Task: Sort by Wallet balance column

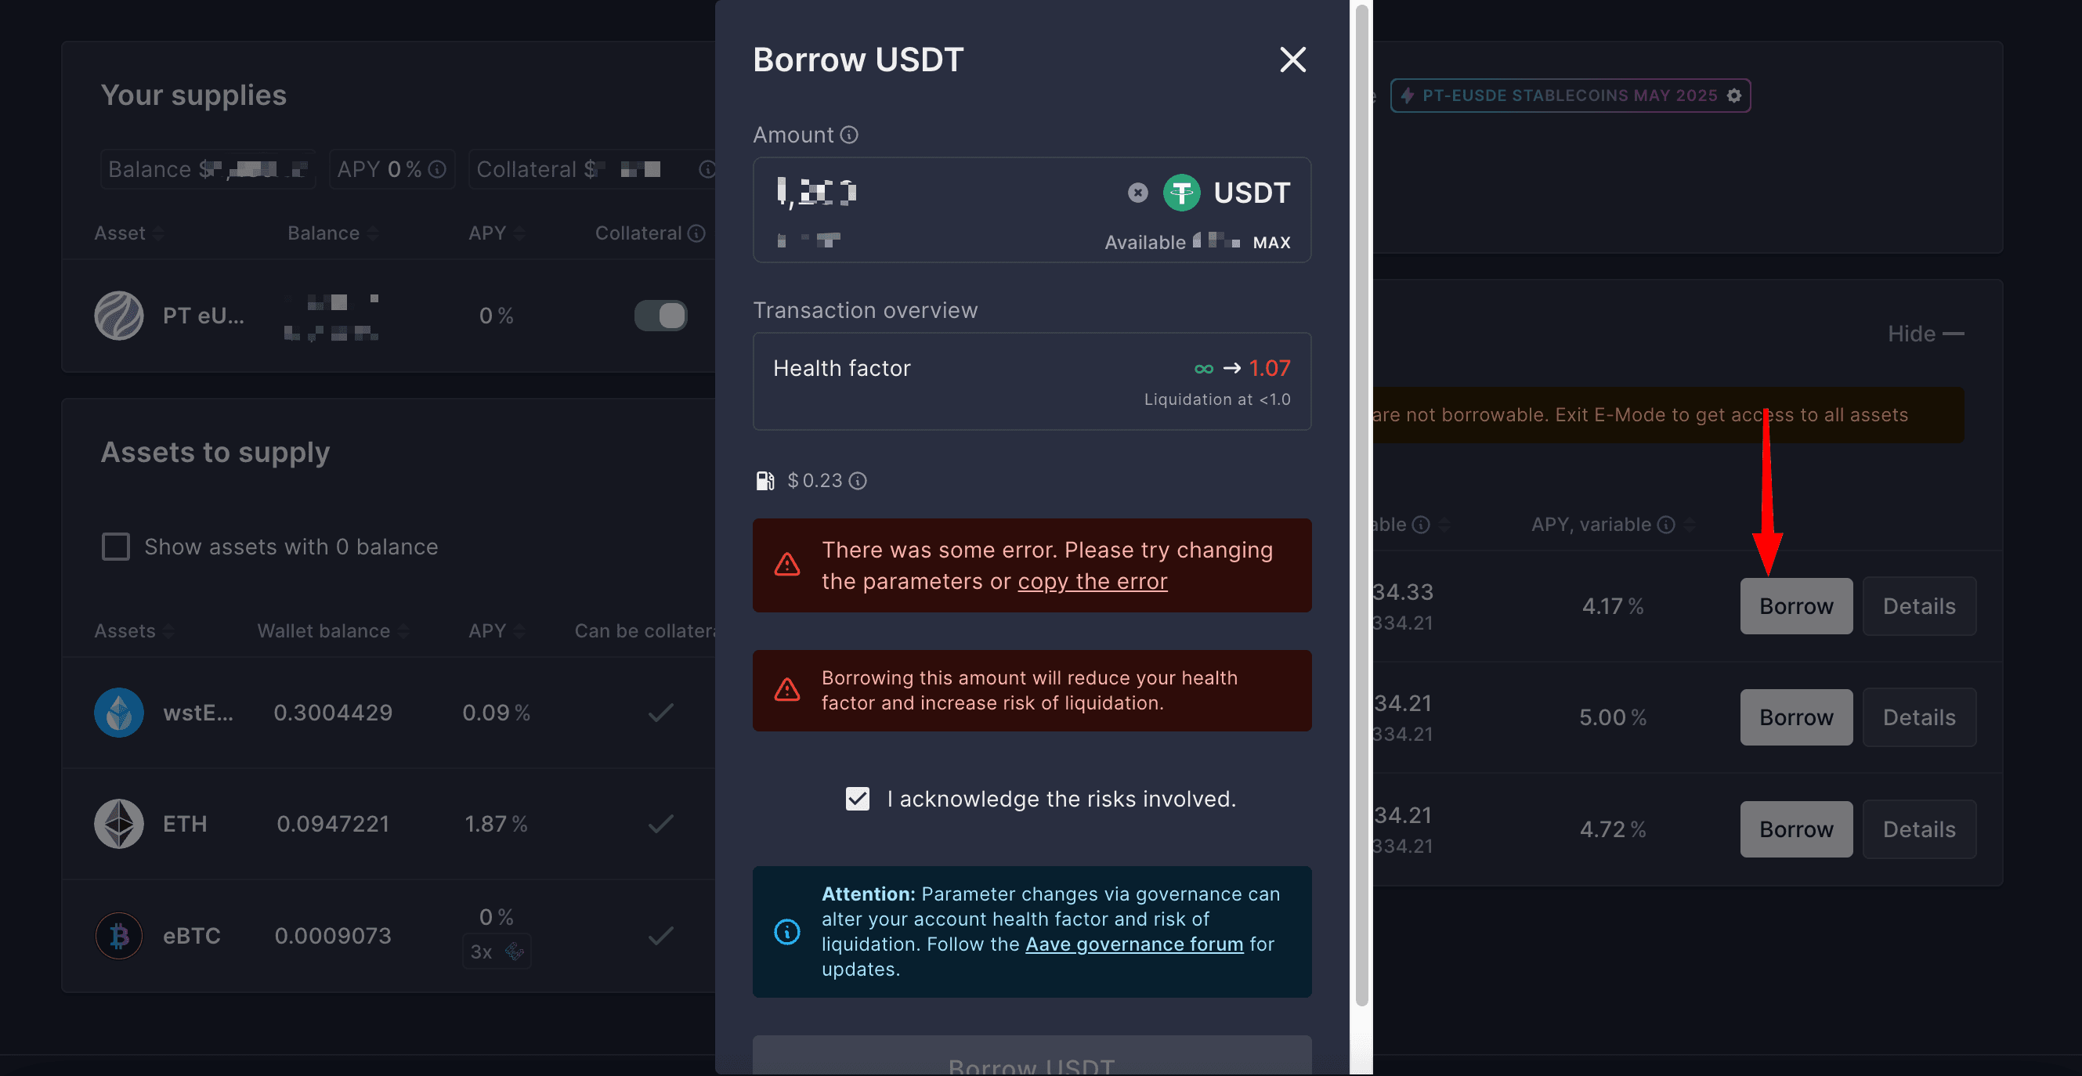Action: point(333,631)
